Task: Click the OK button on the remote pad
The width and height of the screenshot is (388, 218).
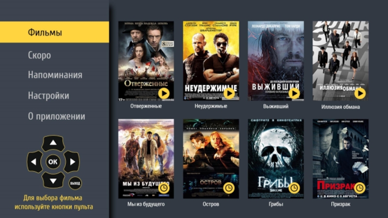Action: point(53,162)
